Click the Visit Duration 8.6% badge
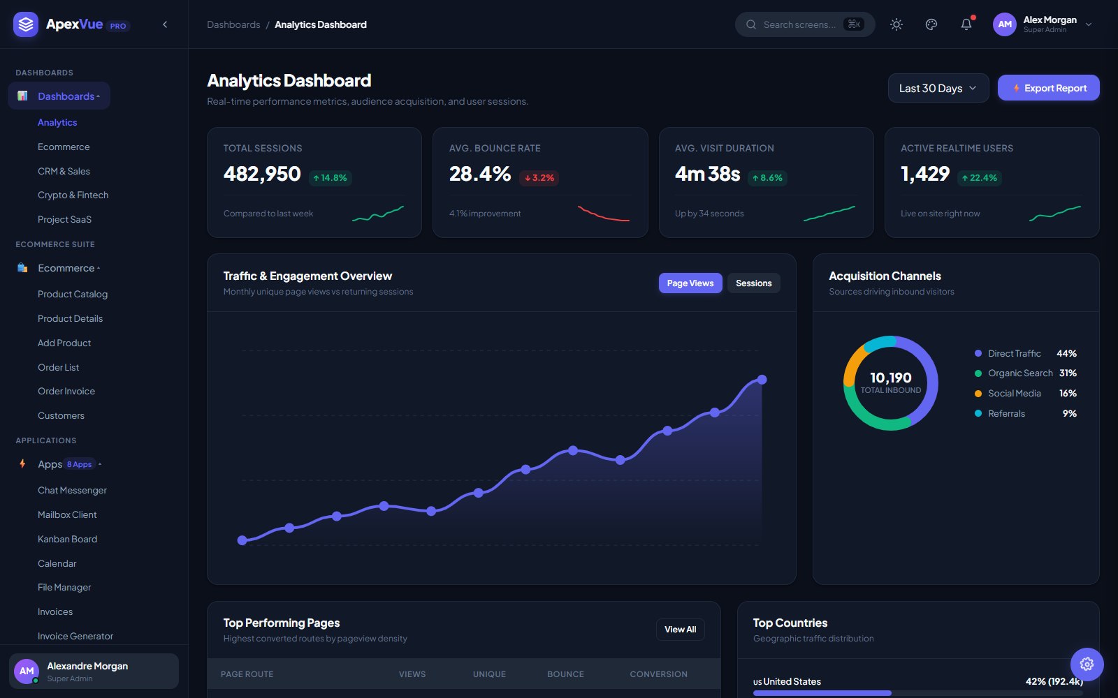The image size is (1118, 698). (768, 178)
